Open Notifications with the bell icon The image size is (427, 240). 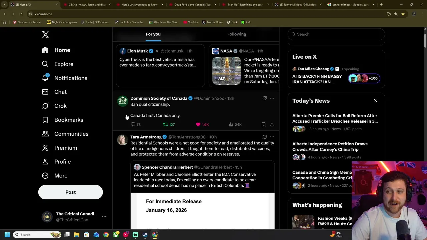pyautogui.click(x=64, y=78)
